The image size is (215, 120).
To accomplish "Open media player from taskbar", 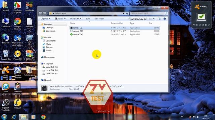I will [x=33, y=117].
